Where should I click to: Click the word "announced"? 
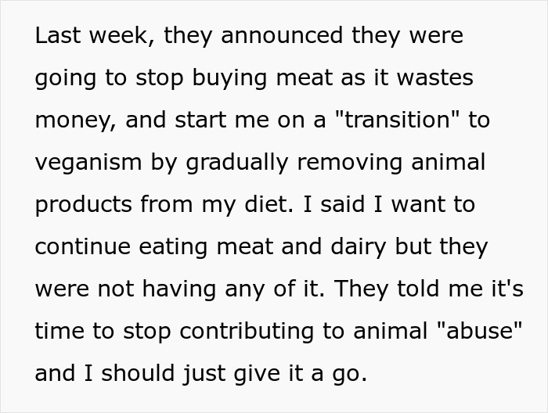tap(257, 36)
